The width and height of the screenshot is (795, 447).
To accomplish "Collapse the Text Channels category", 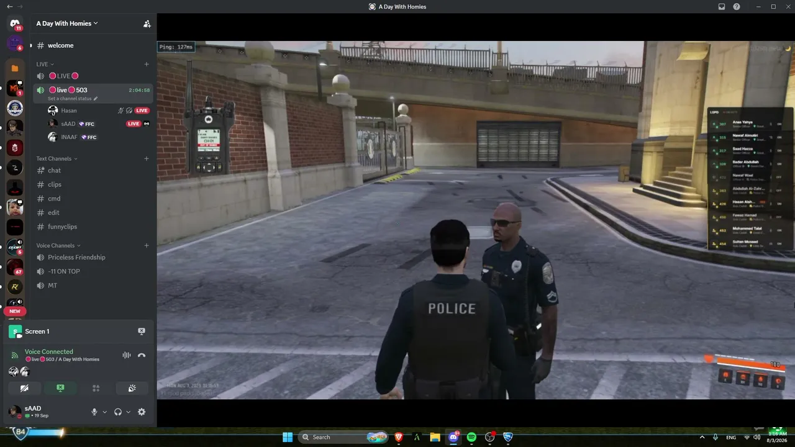I will point(56,158).
